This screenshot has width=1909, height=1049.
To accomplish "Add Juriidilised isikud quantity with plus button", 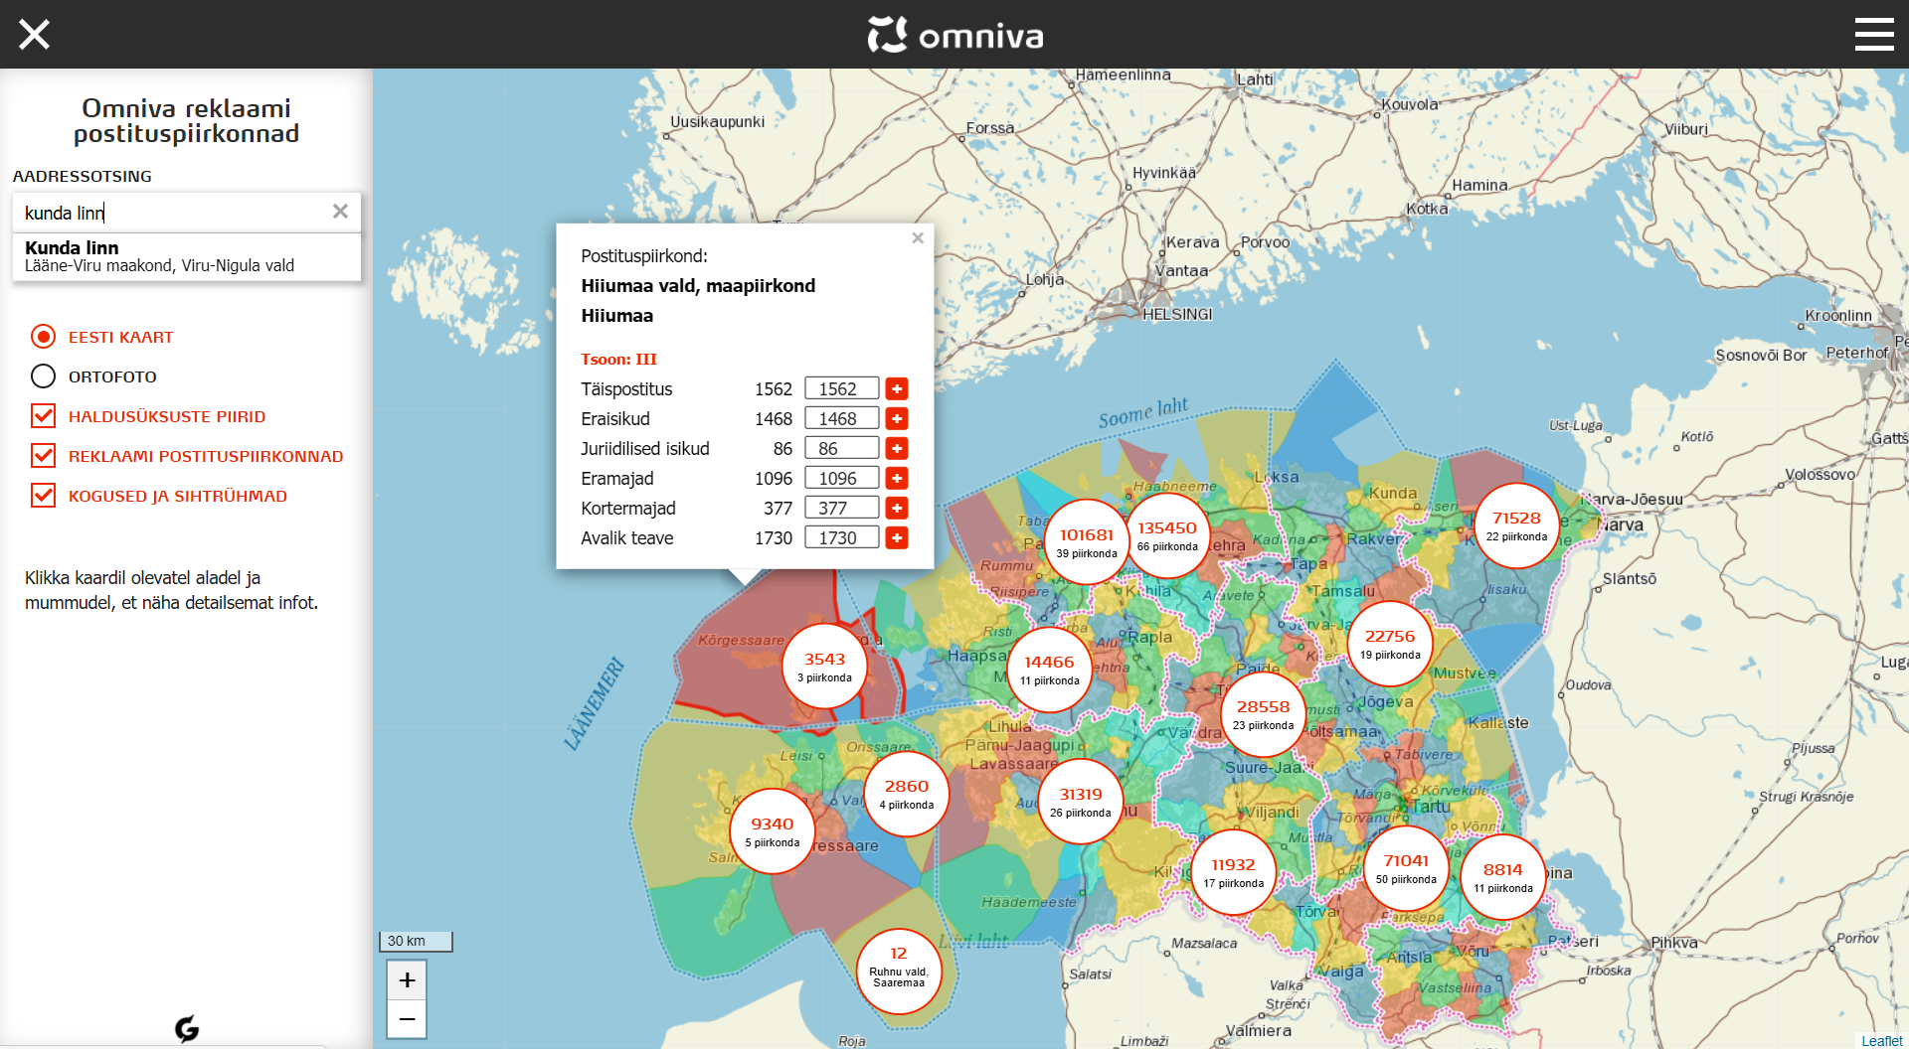I will (897, 448).
